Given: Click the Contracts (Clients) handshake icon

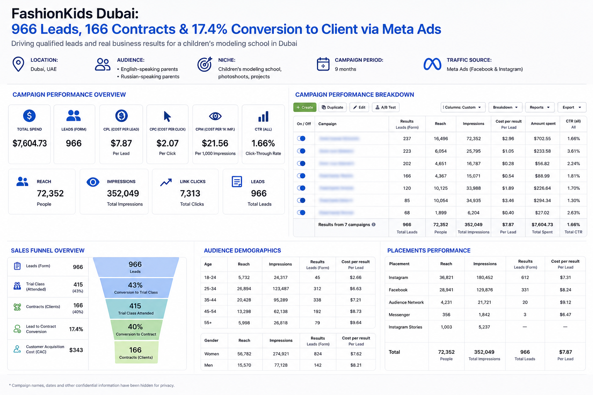Looking at the screenshot, I should point(17,307).
